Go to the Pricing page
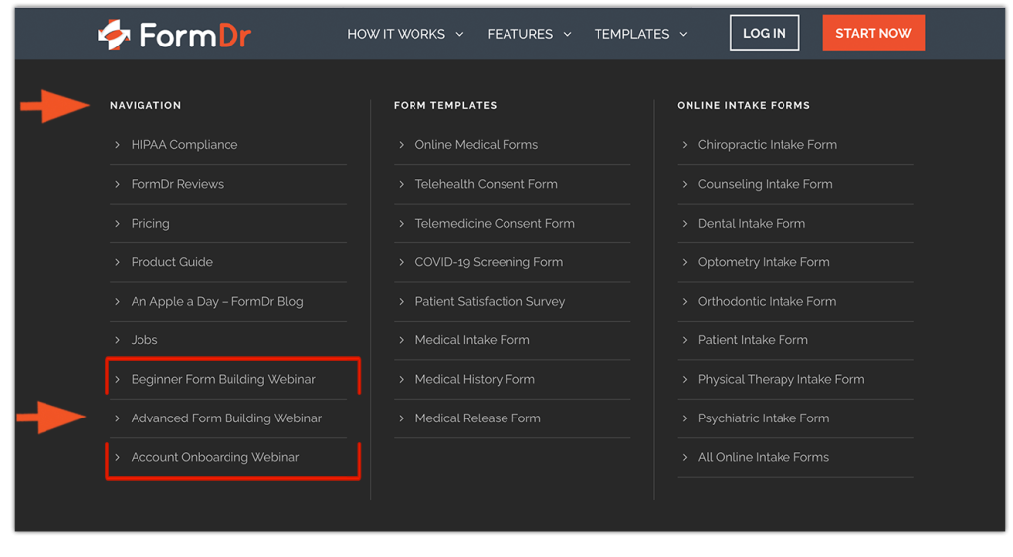The image size is (1013, 557). (x=150, y=223)
